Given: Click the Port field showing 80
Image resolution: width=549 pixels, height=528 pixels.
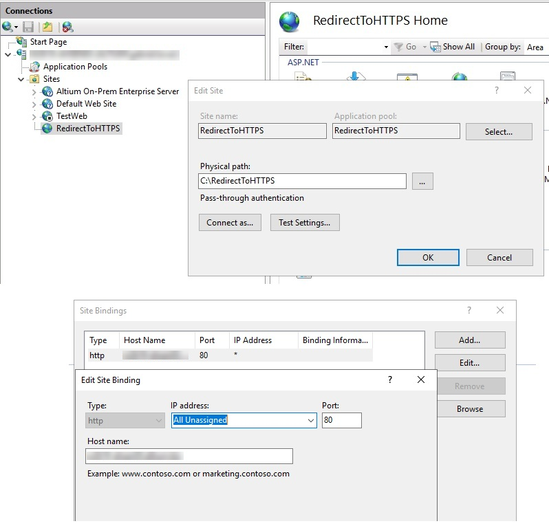Looking at the screenshot, I should pos(342,420).
